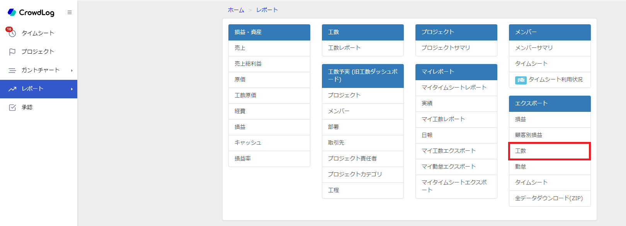
Task: Go to ホーム in the breadcrumb
Action: pyautogui.click(x=236, y=10)
